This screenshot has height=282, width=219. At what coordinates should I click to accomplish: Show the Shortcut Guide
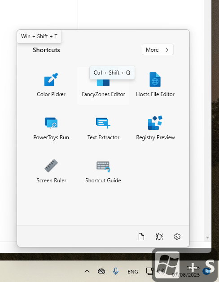103,172
